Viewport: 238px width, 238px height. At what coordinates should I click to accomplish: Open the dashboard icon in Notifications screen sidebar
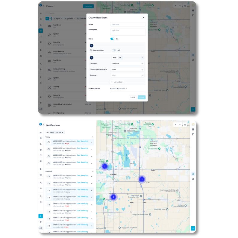pyautogui.click(x=41, y=133)
